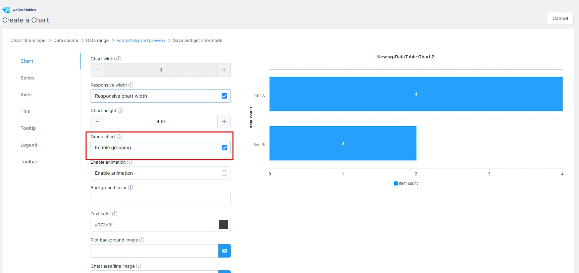Screen dimensions: 579x273
Task: Open Plot background image info icon
Action: (x=142, y=240)
